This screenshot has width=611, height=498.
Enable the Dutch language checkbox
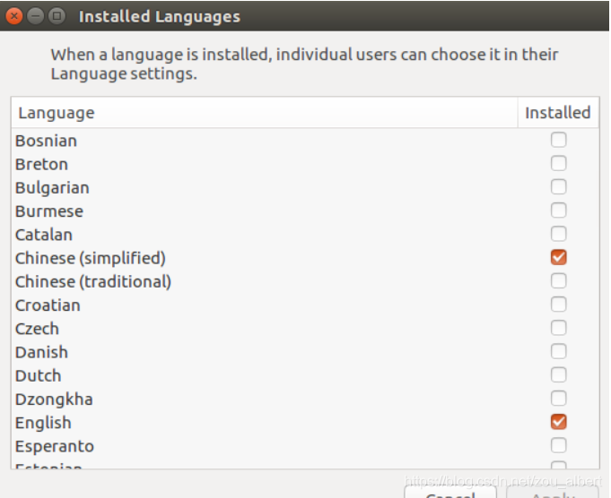[558, 375]
